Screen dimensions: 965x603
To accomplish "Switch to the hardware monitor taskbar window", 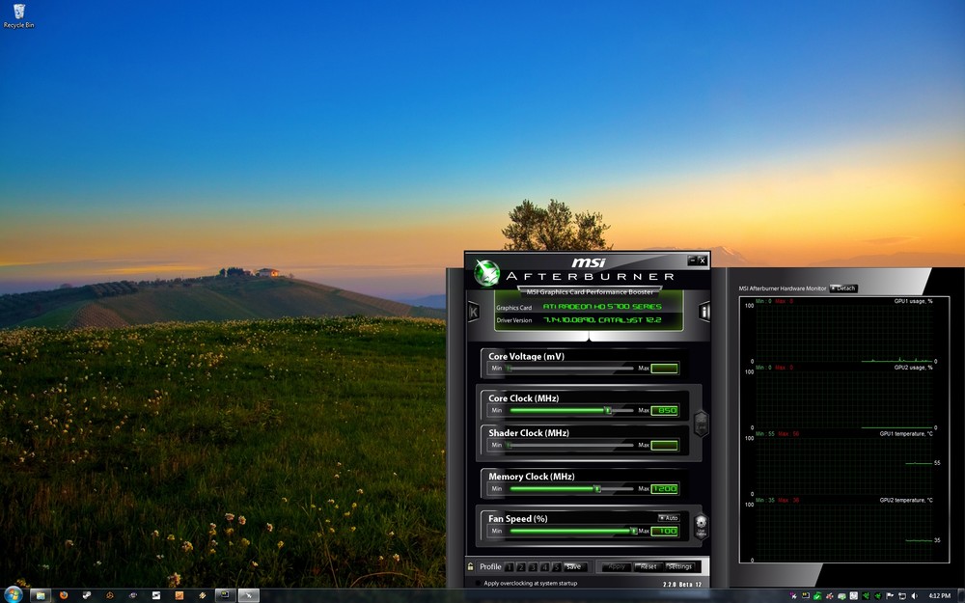I will coord(225,595).
